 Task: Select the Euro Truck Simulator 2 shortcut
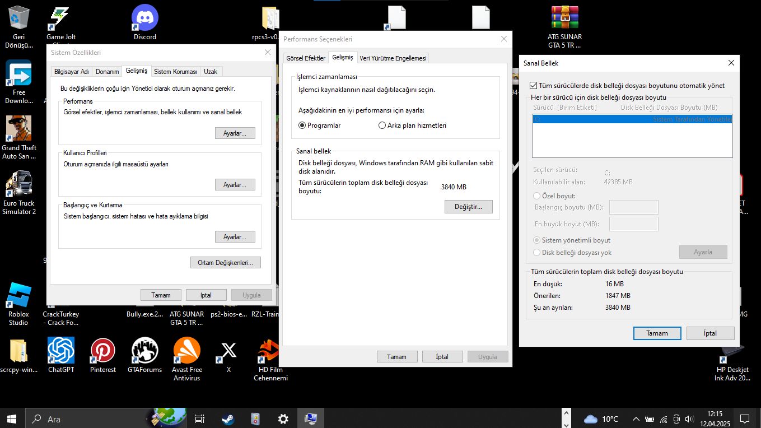coord(19,193)
